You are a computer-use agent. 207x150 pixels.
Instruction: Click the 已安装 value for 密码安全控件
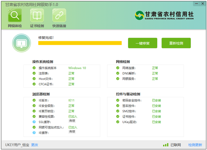(156, 100)
